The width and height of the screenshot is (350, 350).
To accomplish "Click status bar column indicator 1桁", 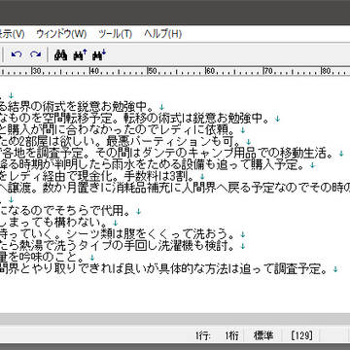I will click(232, 335).
